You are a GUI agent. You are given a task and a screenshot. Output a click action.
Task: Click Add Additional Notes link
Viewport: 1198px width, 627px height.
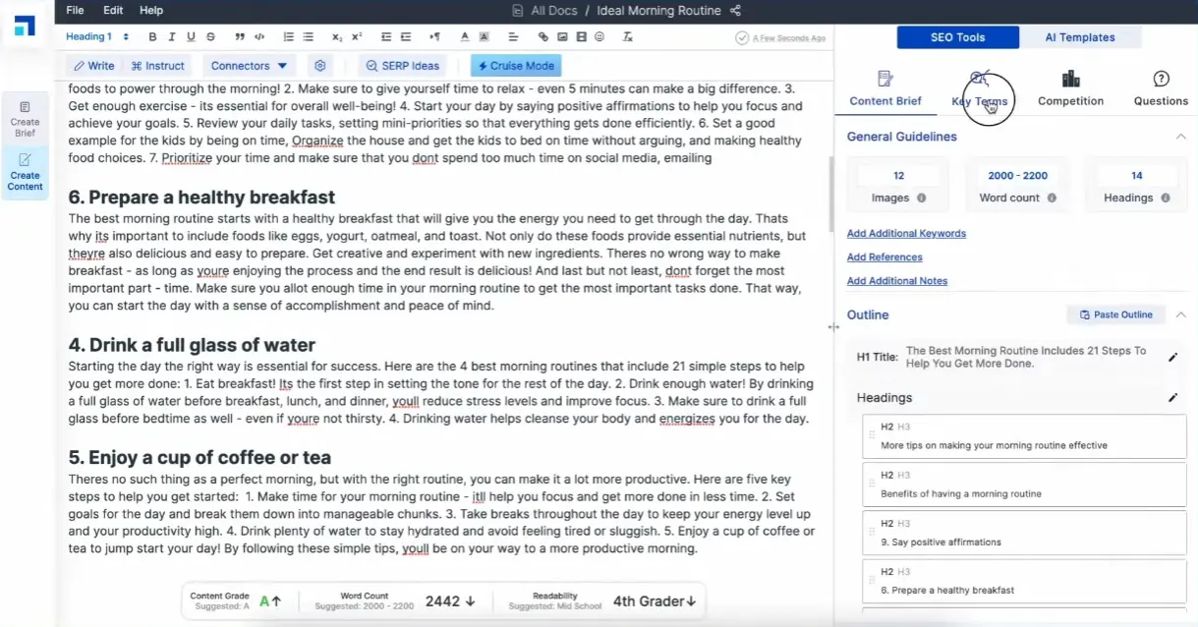[897, 281]
